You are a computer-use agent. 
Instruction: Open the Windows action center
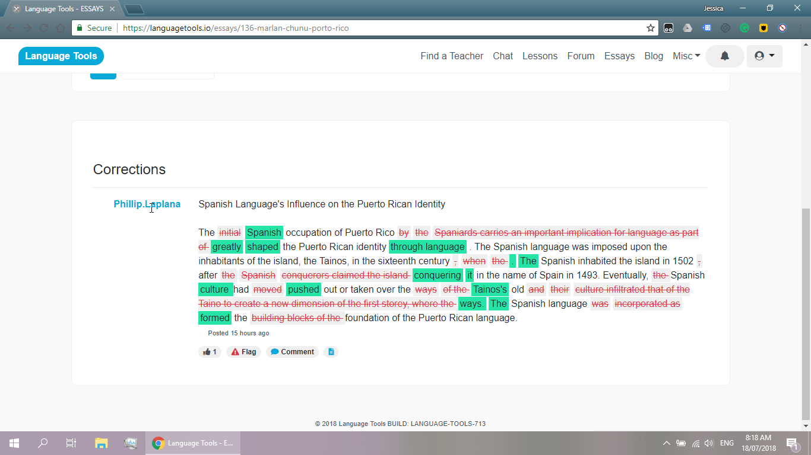(x=791, y=443)
